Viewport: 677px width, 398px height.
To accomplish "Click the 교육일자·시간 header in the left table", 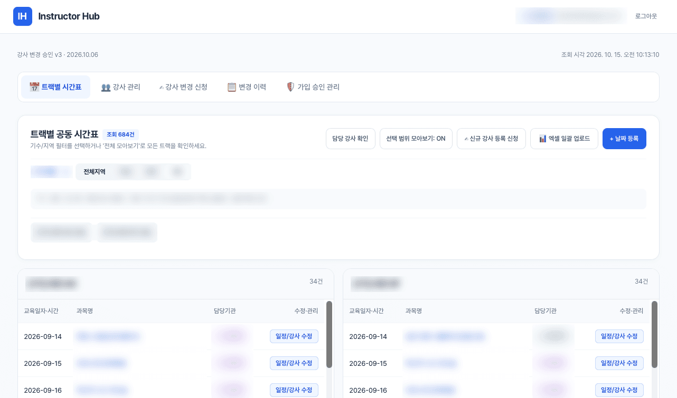I will click(x=41, y=311).
